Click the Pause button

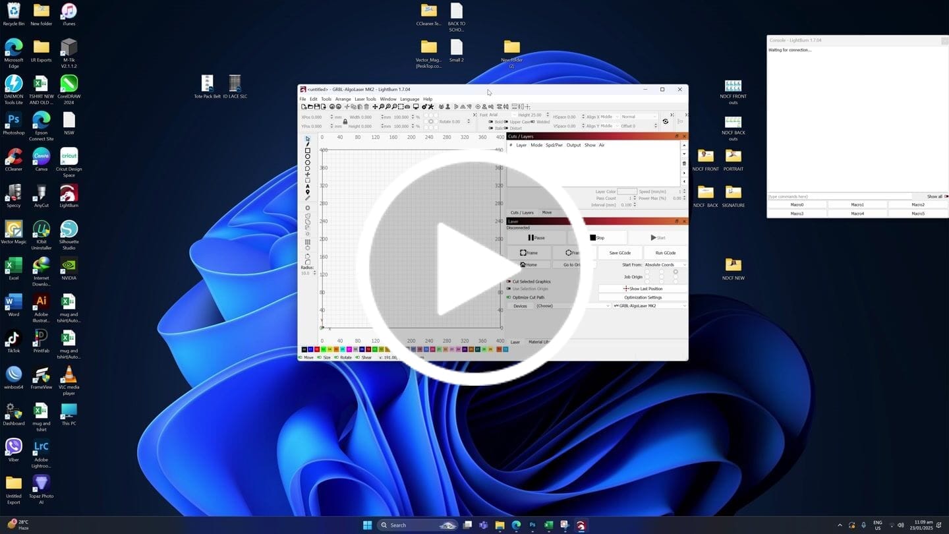[536, 238]
